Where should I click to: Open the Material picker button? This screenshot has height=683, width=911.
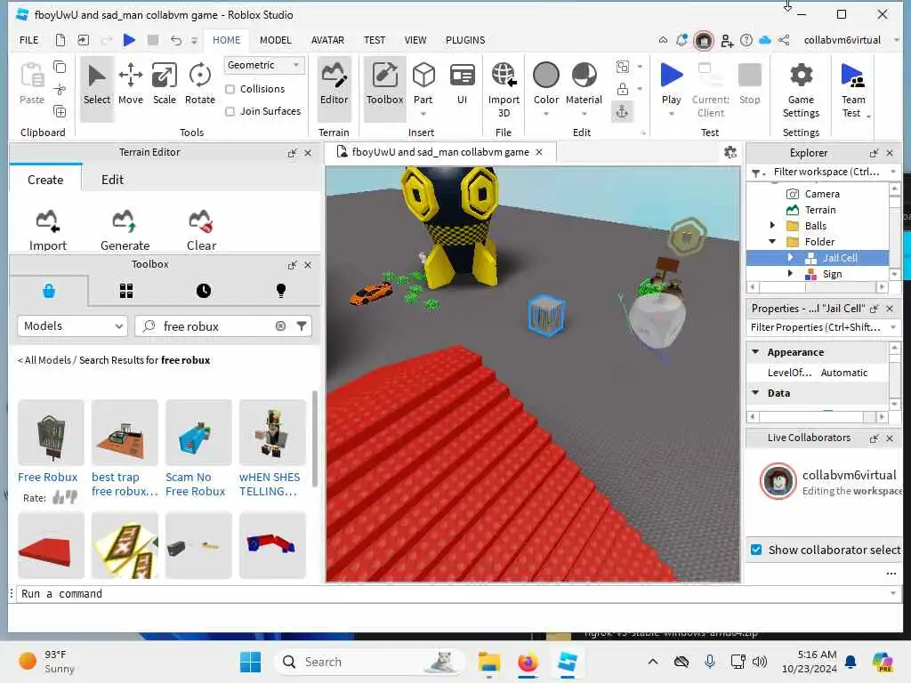tap(584, 84)
